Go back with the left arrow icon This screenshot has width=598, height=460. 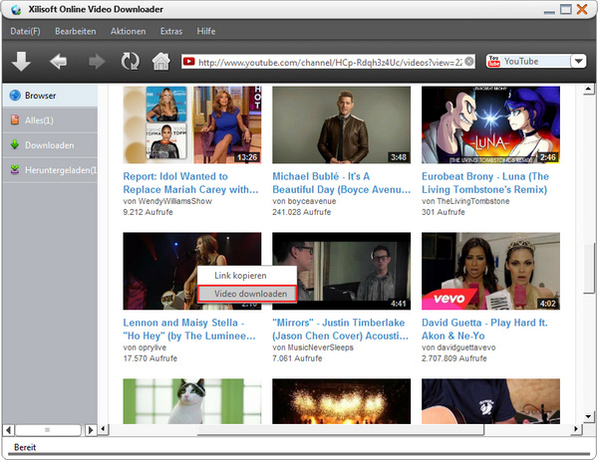(58, 61)
